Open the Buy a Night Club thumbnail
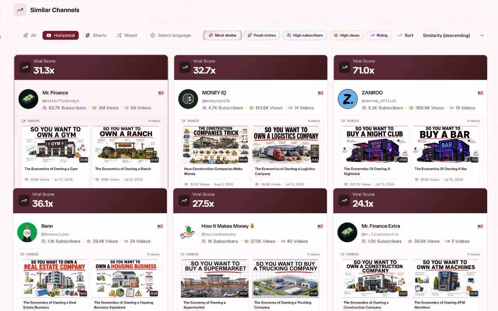 (x=375, y=145)
